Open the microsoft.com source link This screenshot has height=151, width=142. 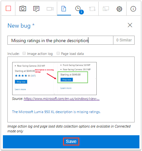click(62, 99)
